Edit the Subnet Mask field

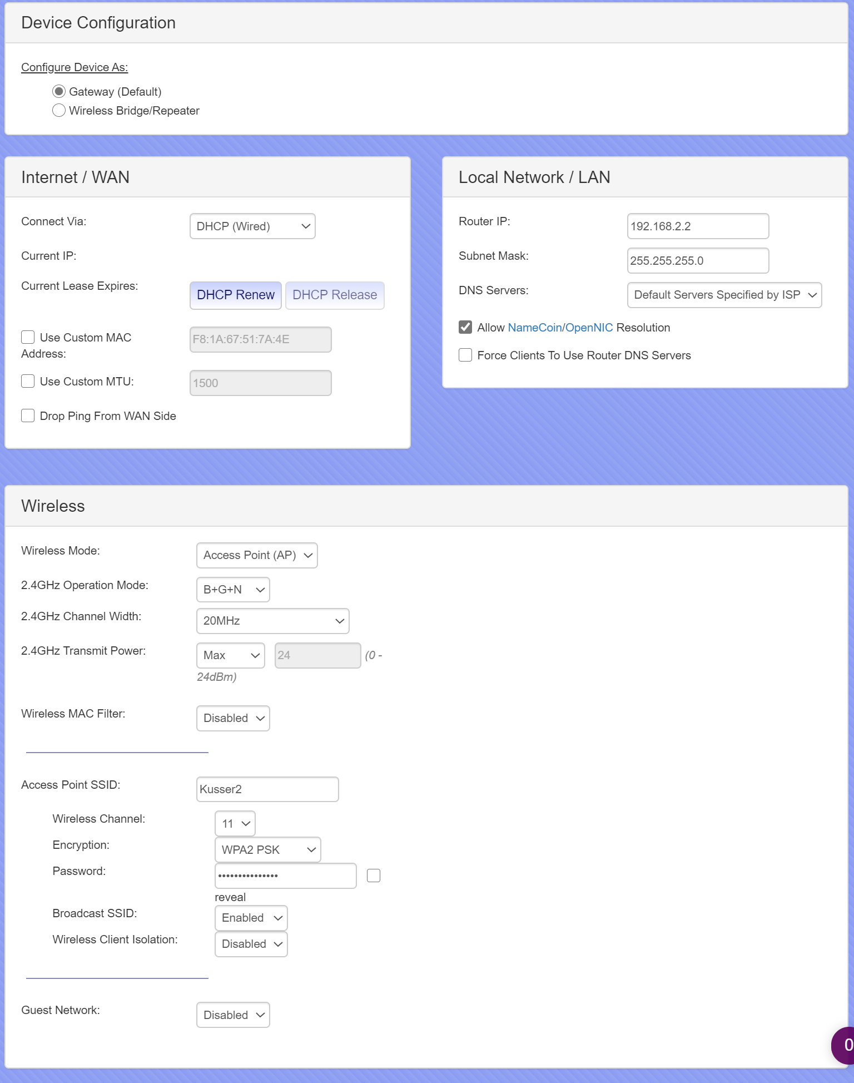(698, 261)
